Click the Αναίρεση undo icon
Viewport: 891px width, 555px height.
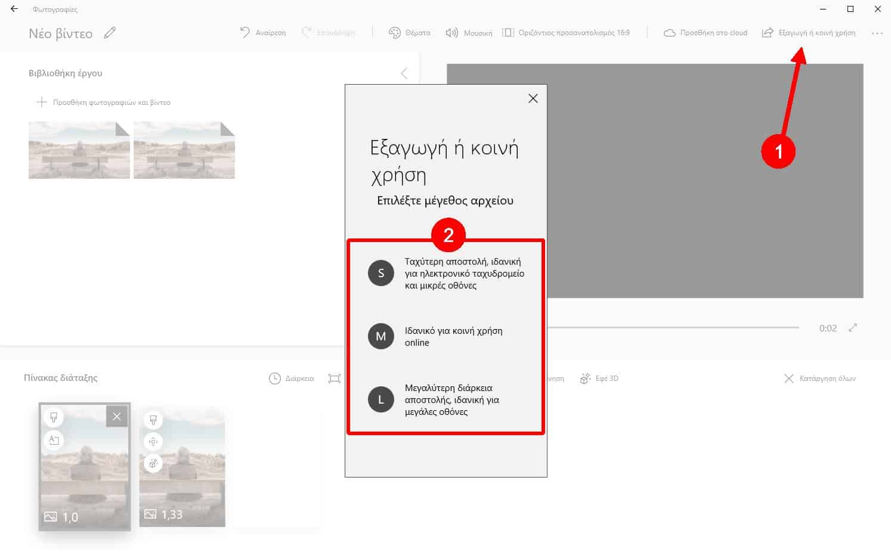point(245,33)
